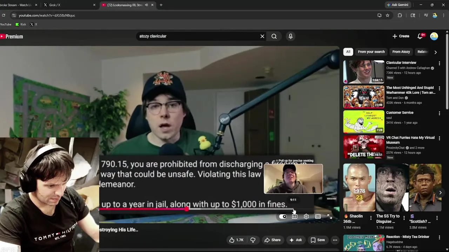Submit search with magnifying glass icon

274,36
